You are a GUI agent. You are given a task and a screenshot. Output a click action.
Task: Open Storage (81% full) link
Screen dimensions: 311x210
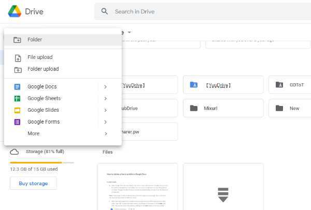[x=45, y=152]
